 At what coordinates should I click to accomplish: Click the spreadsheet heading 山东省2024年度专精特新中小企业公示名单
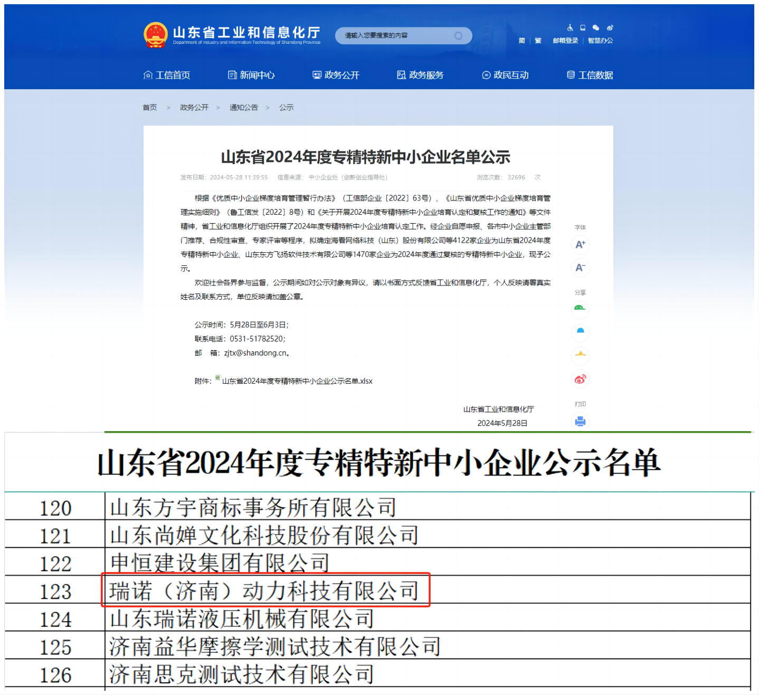(x=379, y=463)
